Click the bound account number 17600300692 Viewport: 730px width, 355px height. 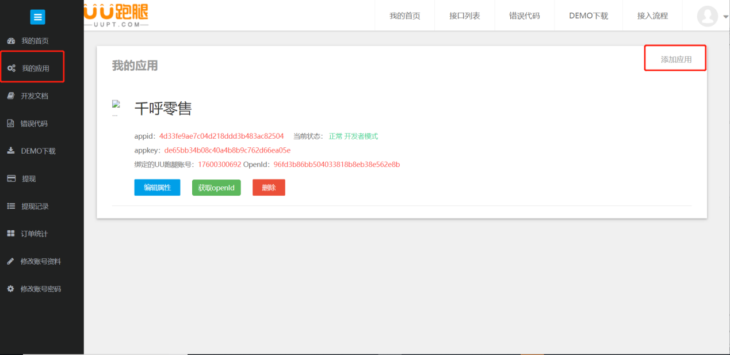pos(219,165)
